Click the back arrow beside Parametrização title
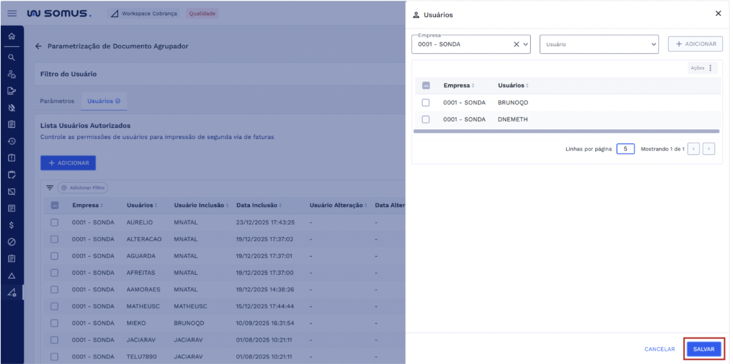Viewport: 733px width, 364px height. tap(39, 46)
